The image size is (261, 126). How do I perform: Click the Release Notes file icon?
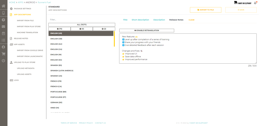click(x=11, y=39)
